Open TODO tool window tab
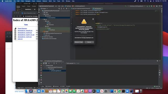 coord(62,86)
